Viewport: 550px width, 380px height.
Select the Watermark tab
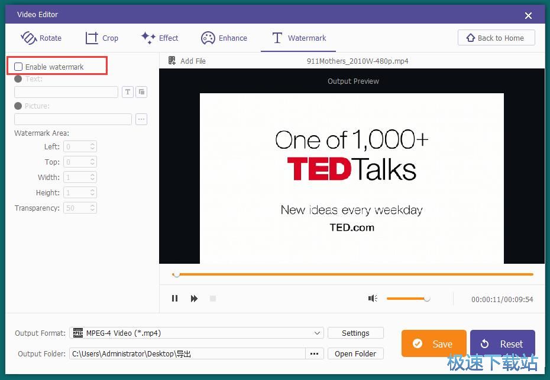click(299, 38)
